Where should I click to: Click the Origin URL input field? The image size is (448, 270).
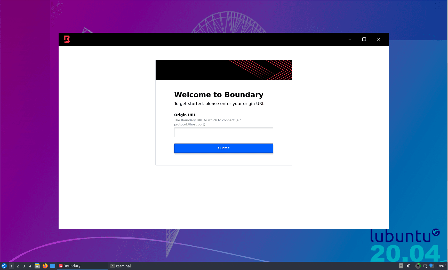[x=223, y=132]
